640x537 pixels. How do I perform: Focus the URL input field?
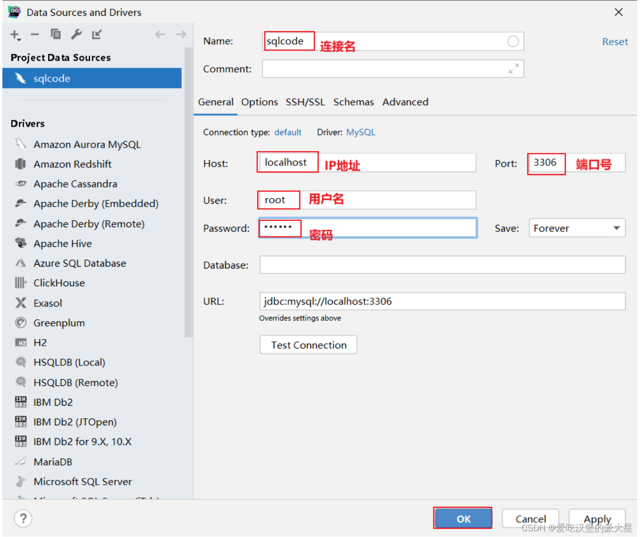tap(442, 301)
